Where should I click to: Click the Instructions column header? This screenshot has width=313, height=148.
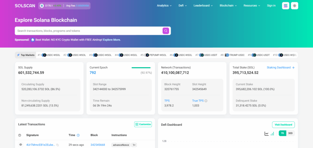point(119,135)
